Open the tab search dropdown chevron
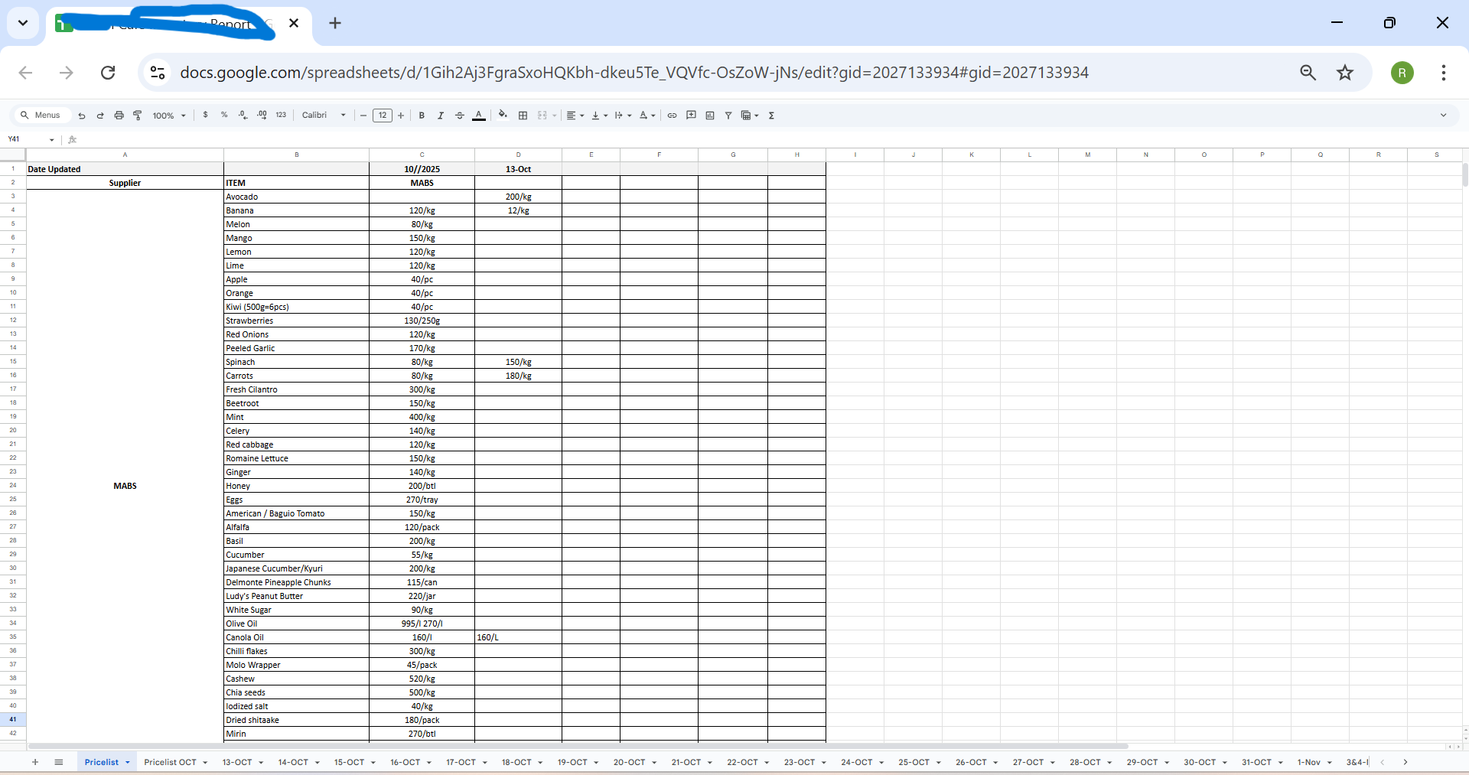The width and height of the screenshot is (1469, 775). point(23,23)
